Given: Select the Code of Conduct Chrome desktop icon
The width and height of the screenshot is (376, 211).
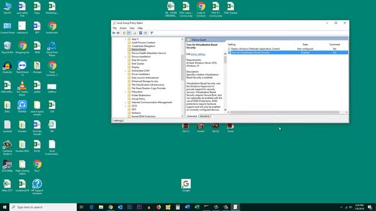Looking at the screenshot, I should [x=201, y=9].
